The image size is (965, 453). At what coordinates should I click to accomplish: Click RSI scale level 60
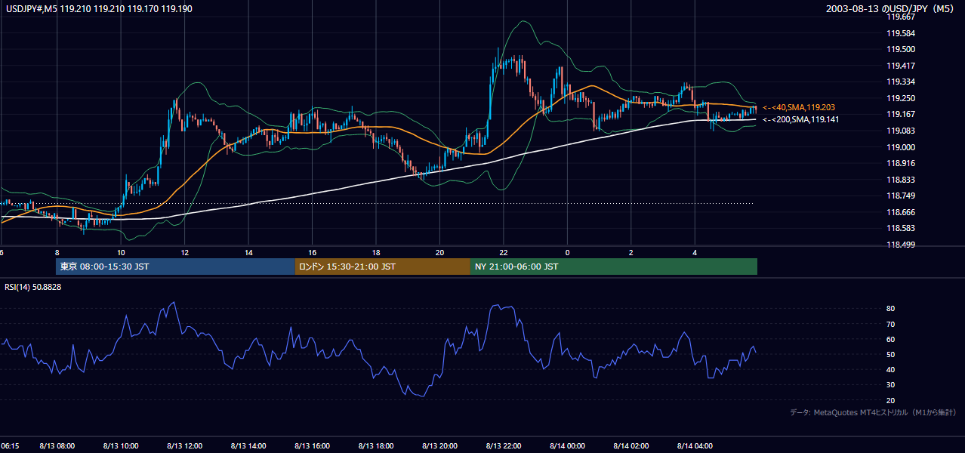coord(891,339)
